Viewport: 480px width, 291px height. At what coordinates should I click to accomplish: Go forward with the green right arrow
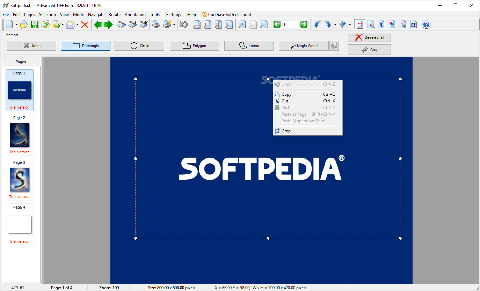coord(109,24)
